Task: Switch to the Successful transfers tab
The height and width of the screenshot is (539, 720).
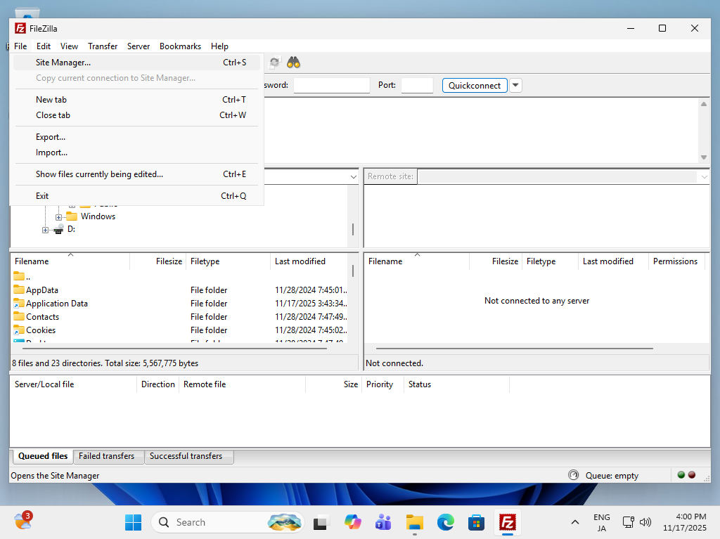Action: pyautogui.click(x=188, y=456)
